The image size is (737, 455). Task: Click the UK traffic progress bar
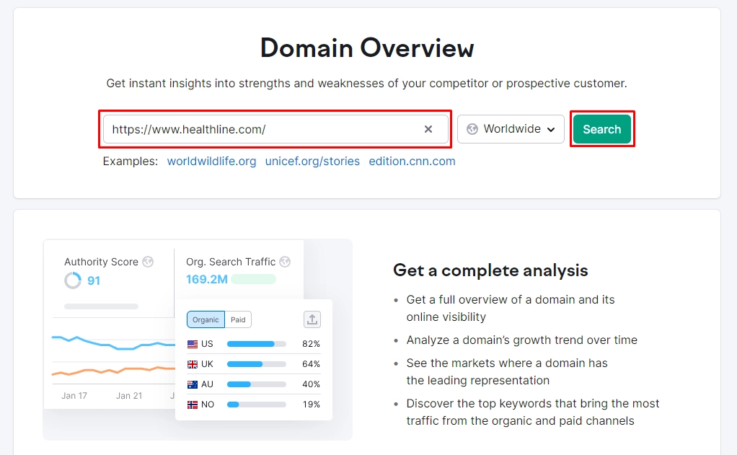click(x=257, y=364)
